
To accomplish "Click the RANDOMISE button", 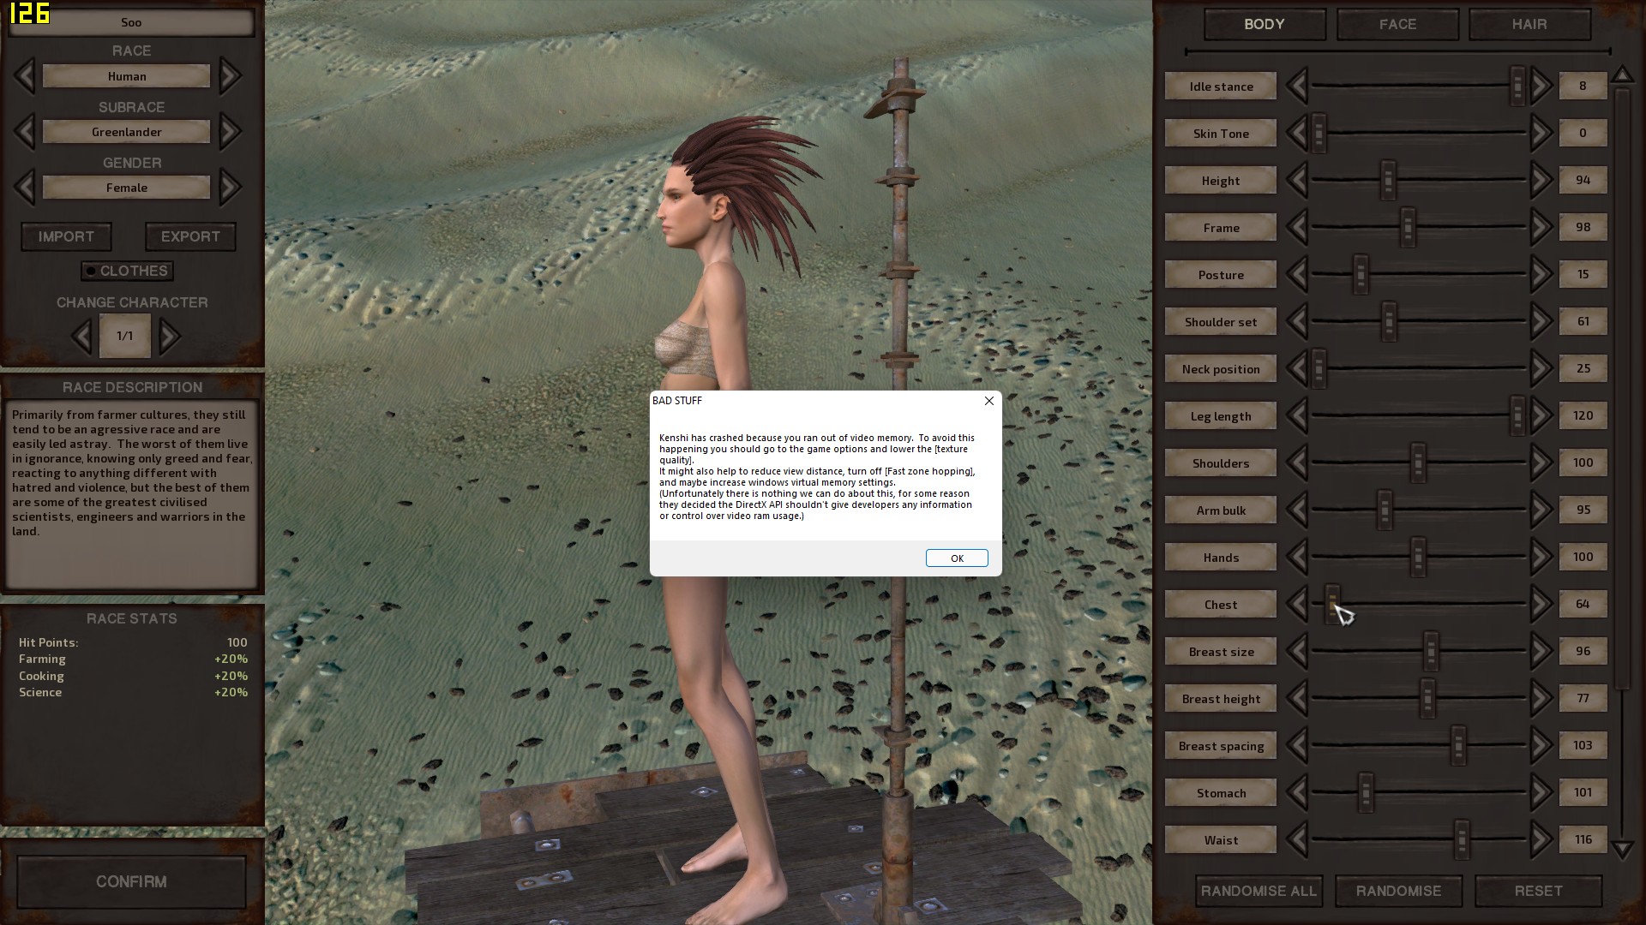I will 1398,891.
